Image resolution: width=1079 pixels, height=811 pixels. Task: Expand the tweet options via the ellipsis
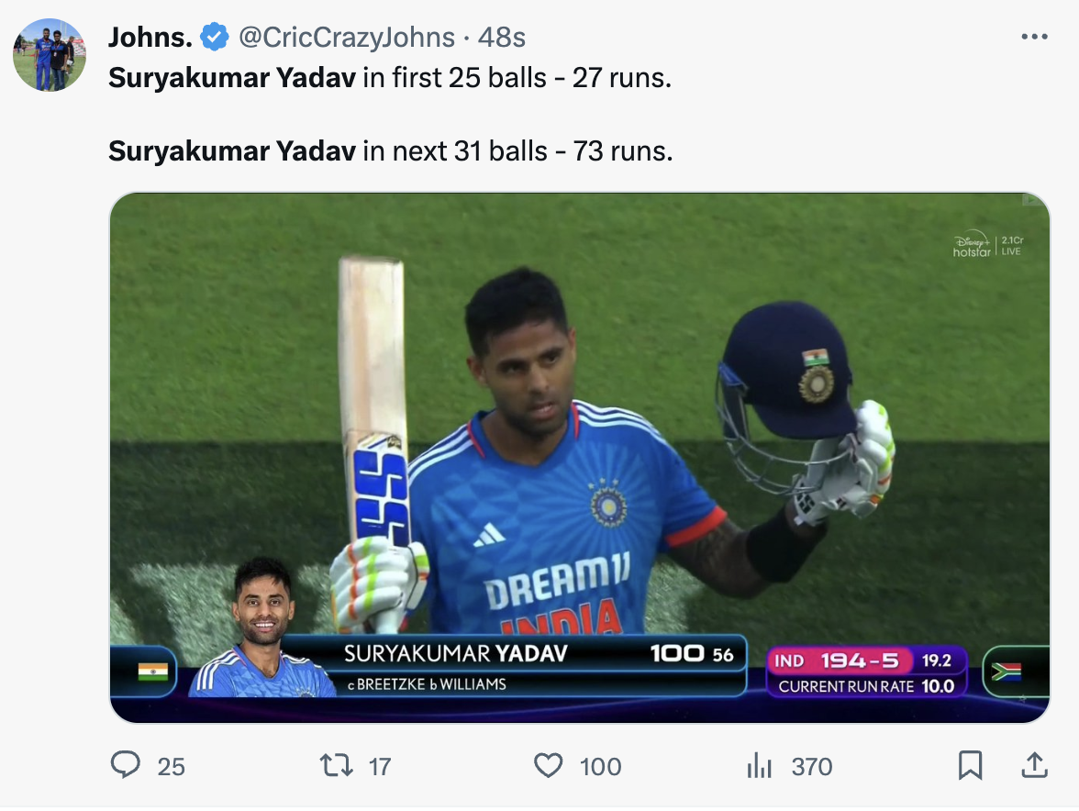click(x=1035, y=35)
